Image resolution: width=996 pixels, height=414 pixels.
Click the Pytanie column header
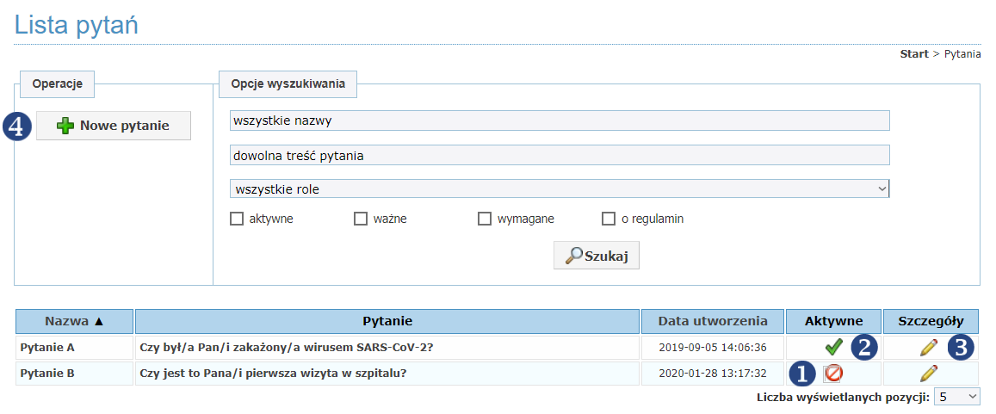tap(387, 321)
